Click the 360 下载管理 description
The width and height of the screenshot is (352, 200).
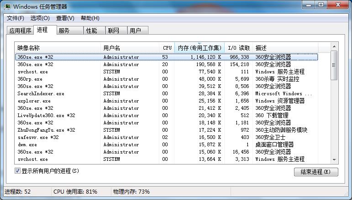coord(272,115)
